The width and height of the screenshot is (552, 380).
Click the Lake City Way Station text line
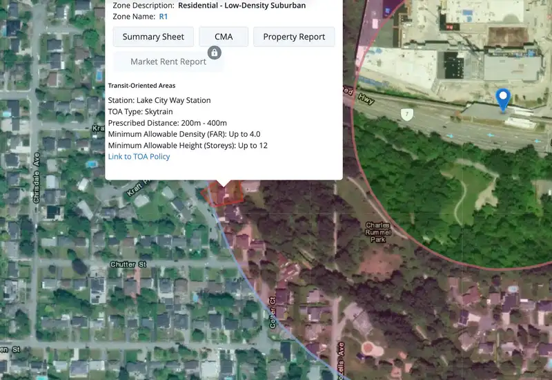[159, 100]
